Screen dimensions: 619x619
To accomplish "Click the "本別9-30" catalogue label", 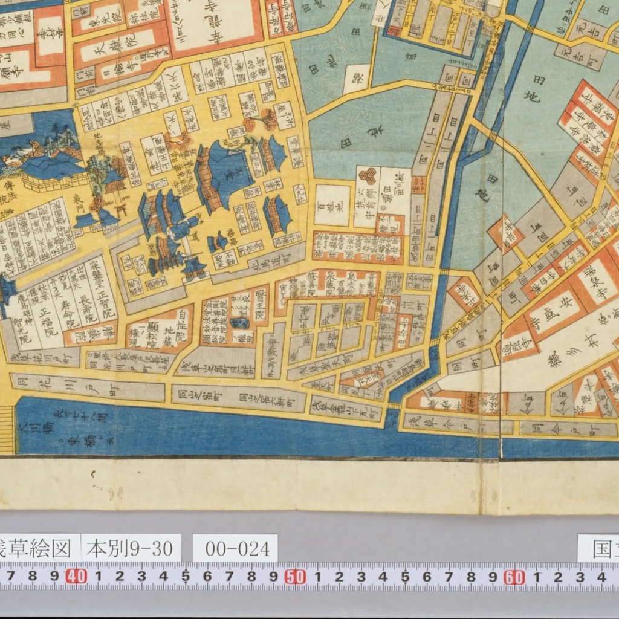I will [131, 548].
